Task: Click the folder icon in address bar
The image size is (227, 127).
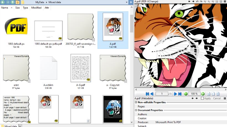Action: click(x=23, y=2)
